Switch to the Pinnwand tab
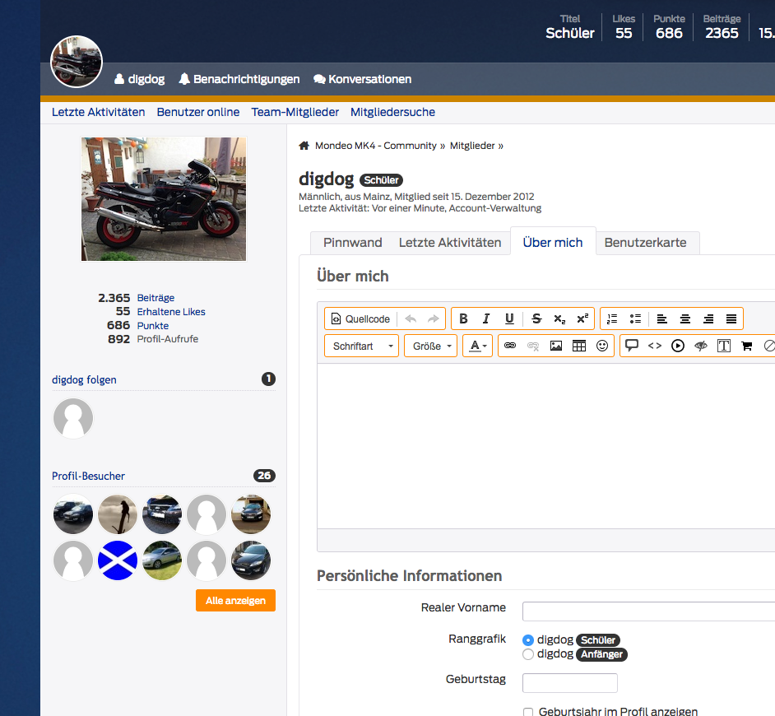 pyautogui.click(x=352, y=243)
